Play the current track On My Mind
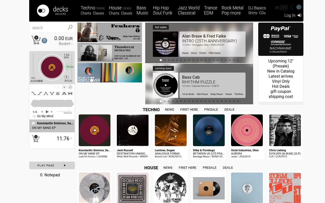 [x=47, y=112]
